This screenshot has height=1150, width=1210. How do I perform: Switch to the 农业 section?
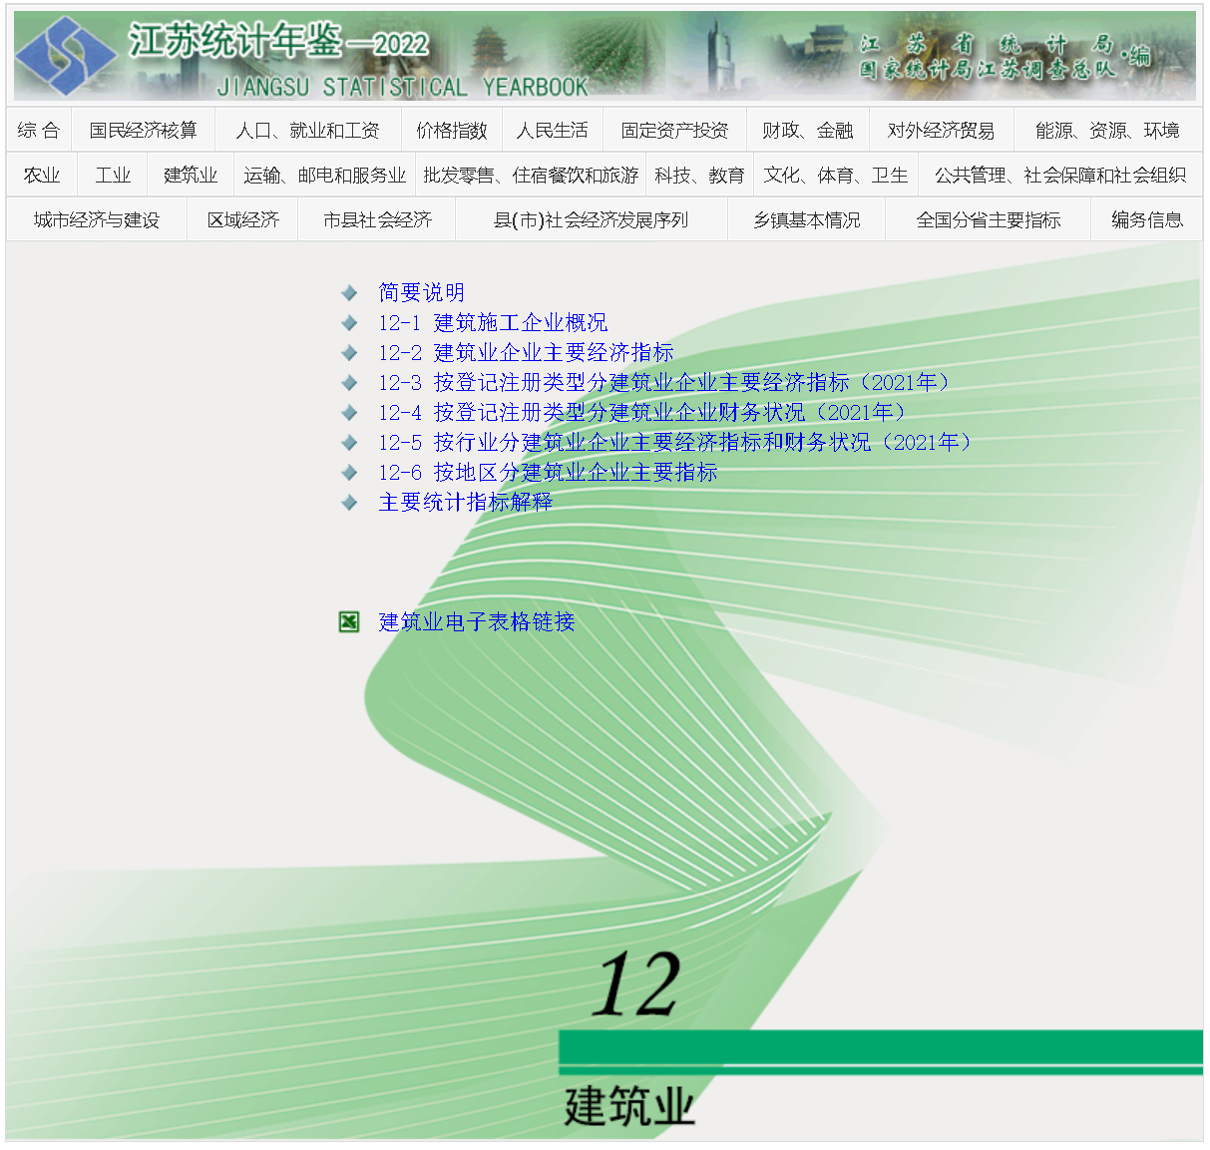[x=42, y=176]
